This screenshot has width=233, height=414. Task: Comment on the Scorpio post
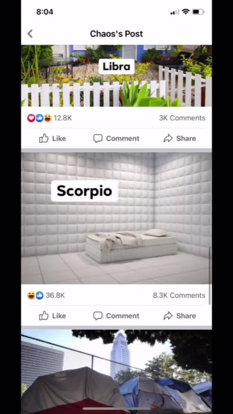(116, 316)
